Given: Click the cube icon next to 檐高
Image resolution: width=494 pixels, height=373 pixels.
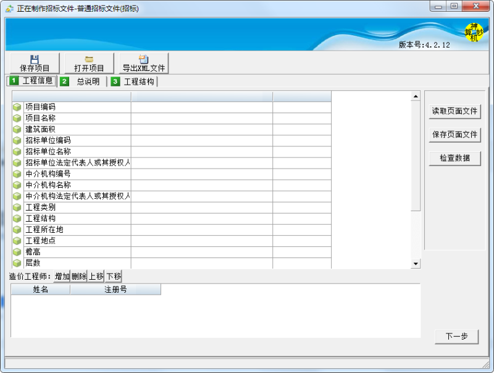Looking at the screenshot, I should [17, 252].
